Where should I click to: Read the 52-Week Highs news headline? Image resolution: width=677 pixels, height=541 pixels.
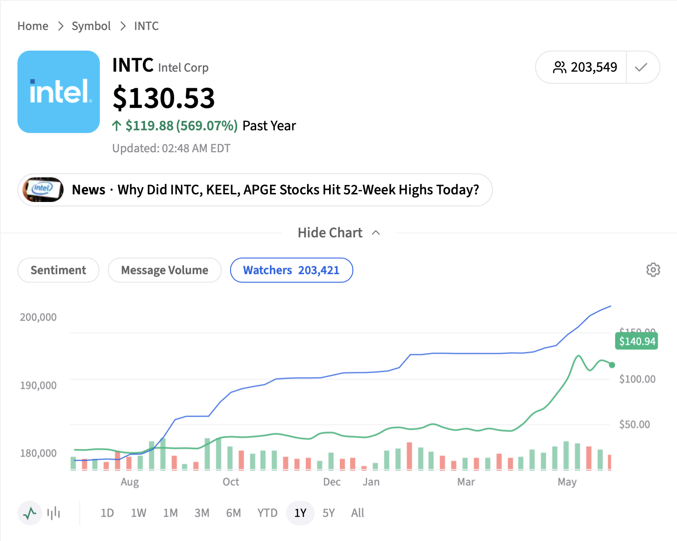point(298,190)
